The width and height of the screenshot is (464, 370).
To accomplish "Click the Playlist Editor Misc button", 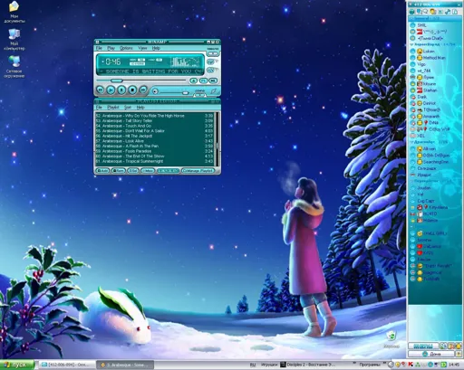I will pyautogui.click(x=148, y=171).
